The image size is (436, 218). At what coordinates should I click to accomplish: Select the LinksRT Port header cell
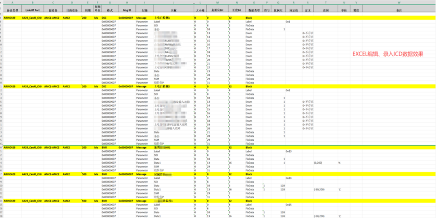pyautogui.click(x=31, y=8)
